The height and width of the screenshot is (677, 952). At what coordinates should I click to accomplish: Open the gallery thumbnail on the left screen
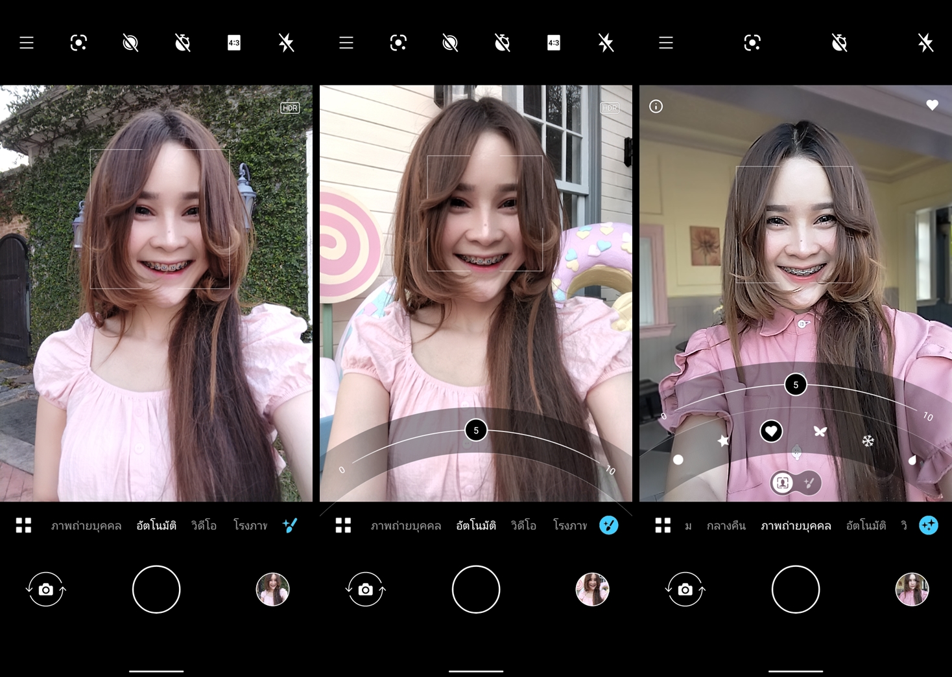272,590
